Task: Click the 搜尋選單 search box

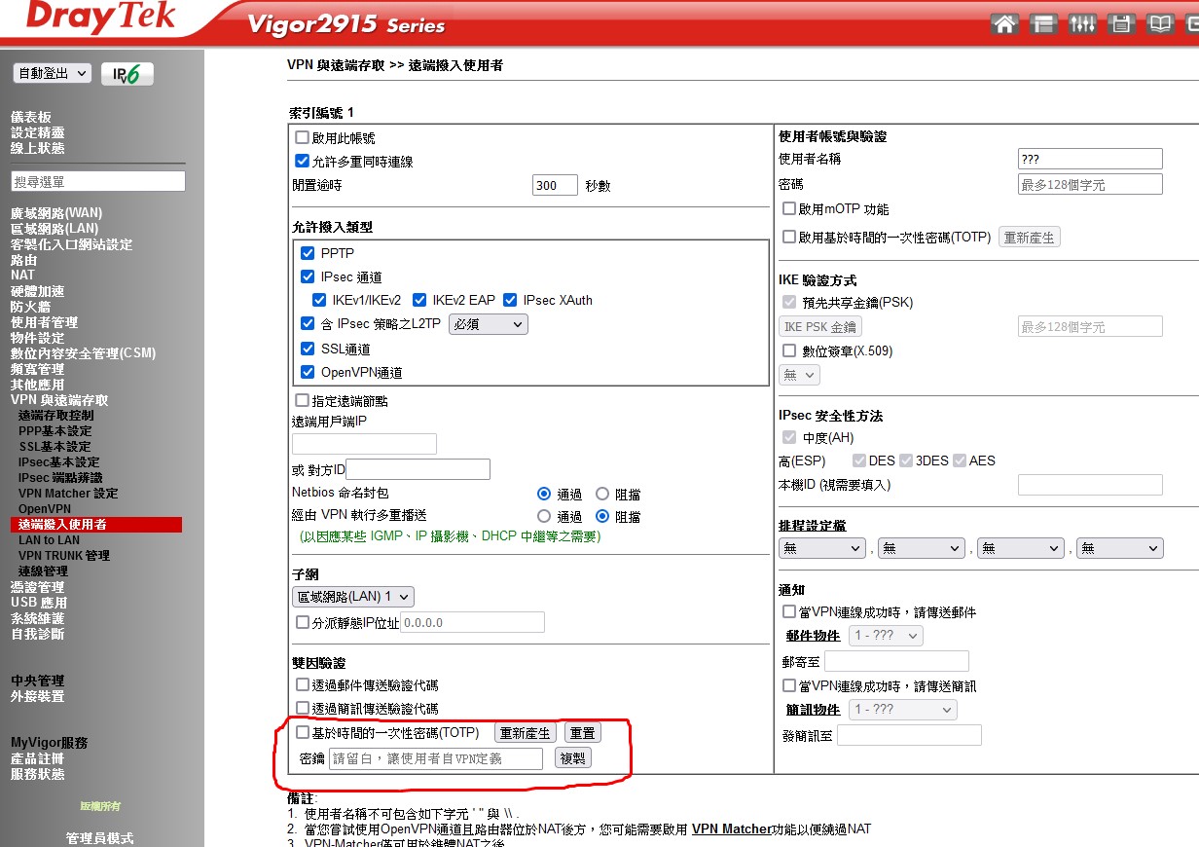Action: point(97,181)
